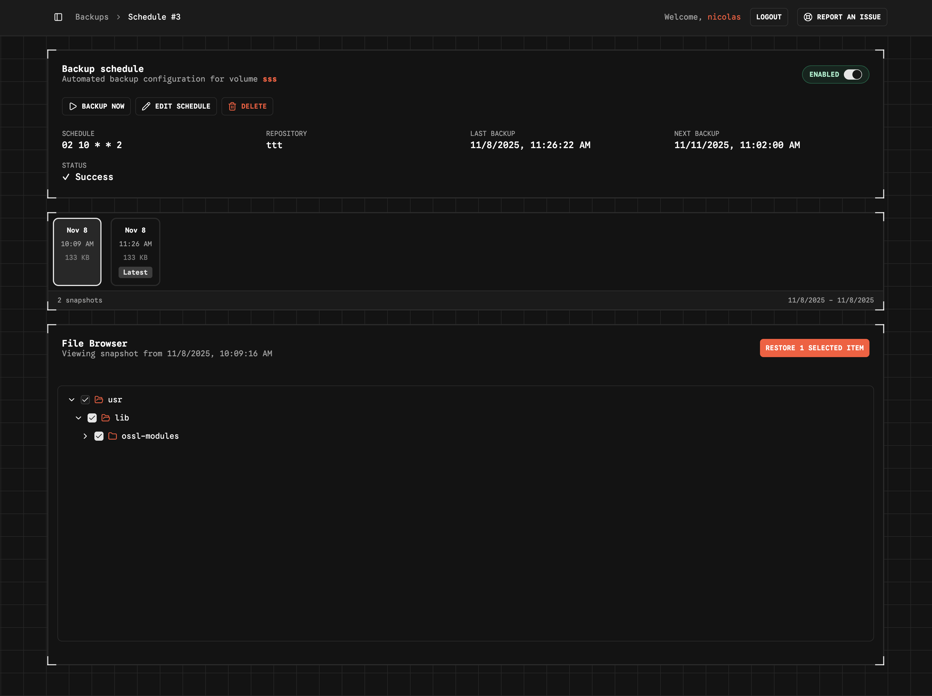The height and width of the screenshot is (696, 932).
Task: Click the trash icon on Delete
Action: pos(232,106)
